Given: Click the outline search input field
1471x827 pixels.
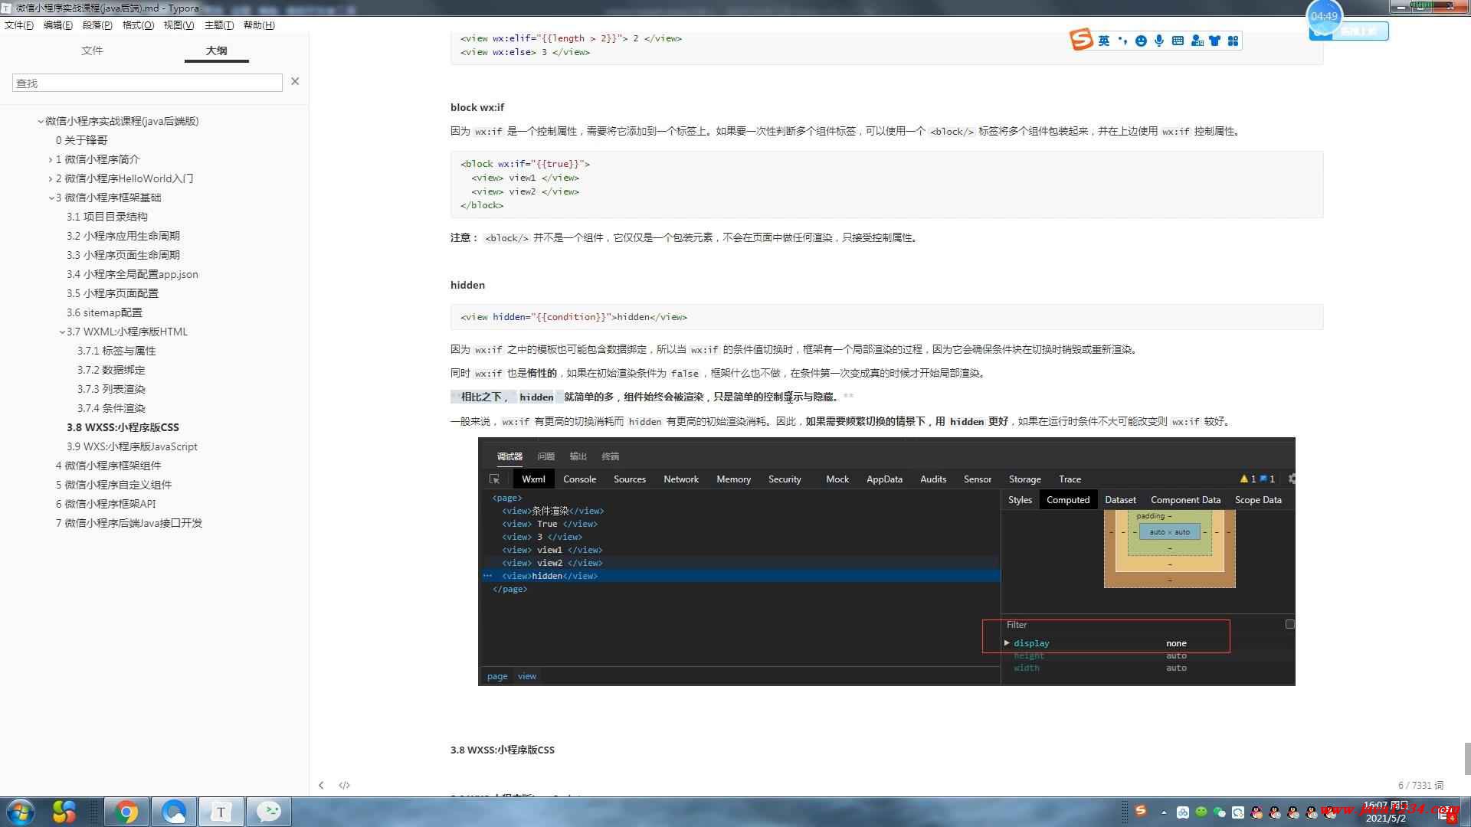Looking at the screenshot, I should (147, 83).
